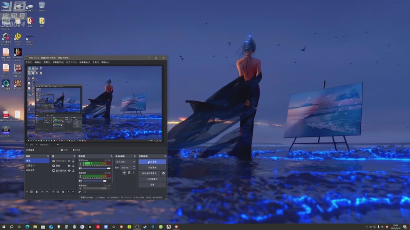Open virtual camera settings gear
Screen dimensions: 410x230
163,173
